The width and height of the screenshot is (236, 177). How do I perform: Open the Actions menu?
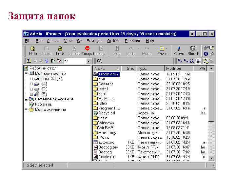pos(53,41)
